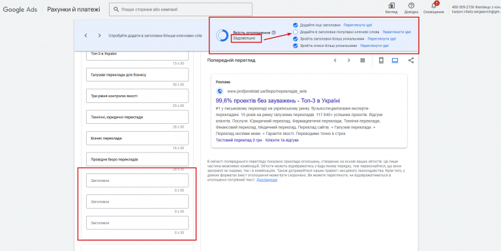This screenshot has height=251, width=501.
Task: Open the Сповіщення notifications bell
Action: (434, 6)
